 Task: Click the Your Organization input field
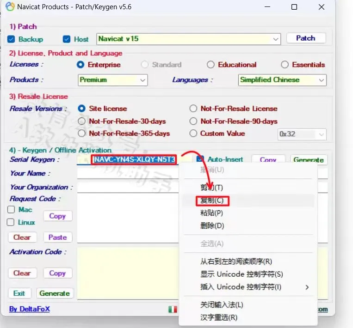click(128, 187)
